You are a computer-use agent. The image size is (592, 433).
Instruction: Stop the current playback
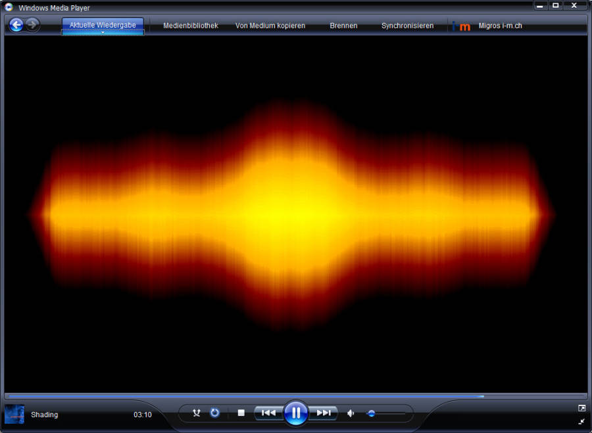coord(241,413)
